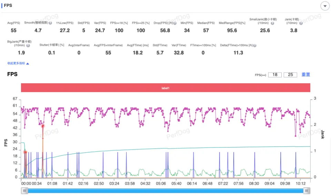
Task: Click the blue 重置 reset link
Action: 306,75
